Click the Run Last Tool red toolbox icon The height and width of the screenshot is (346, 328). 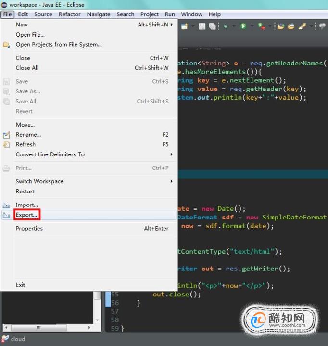[261, 26]
